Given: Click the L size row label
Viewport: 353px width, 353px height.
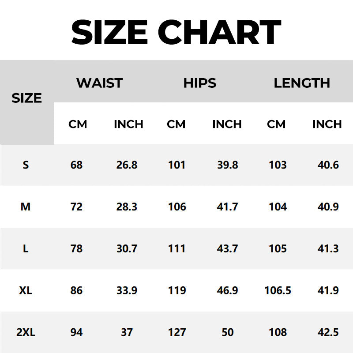Looking at the screenshot, I should (x=26, y=248).
